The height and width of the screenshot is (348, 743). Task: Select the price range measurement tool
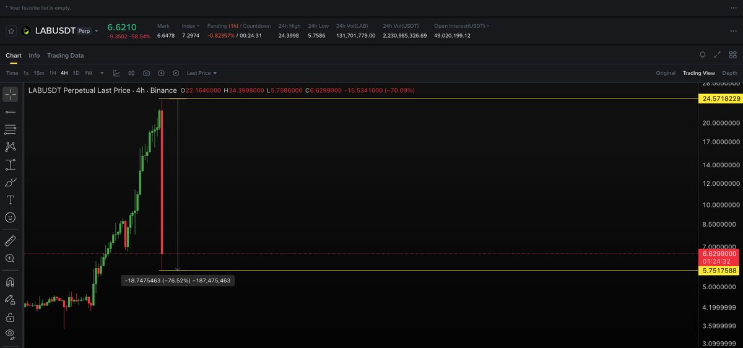click(10, 165)
